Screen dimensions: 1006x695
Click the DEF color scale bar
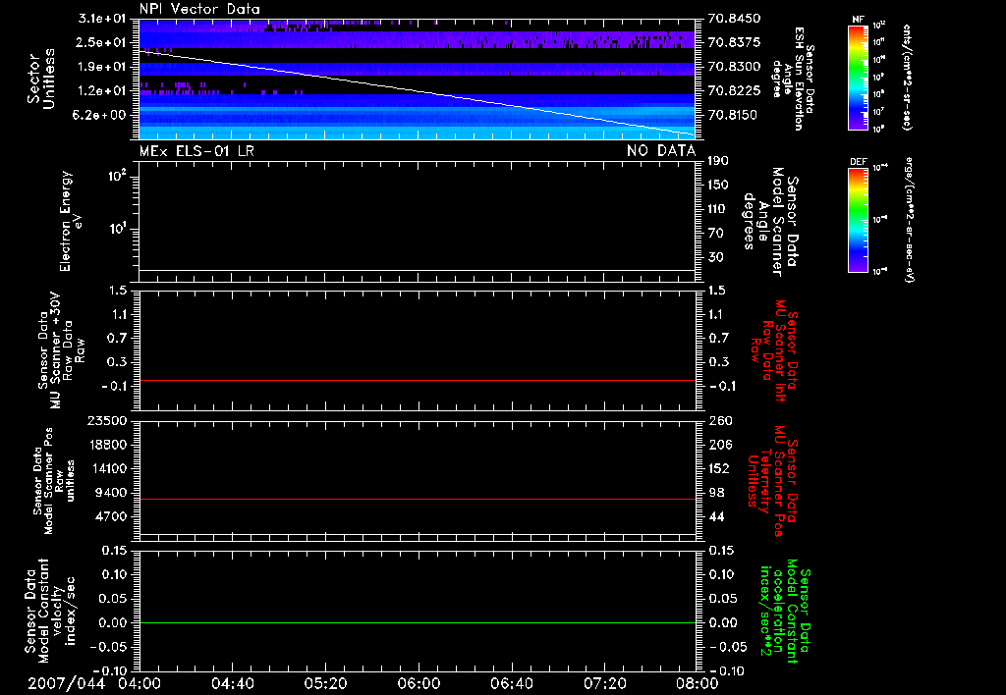tap(859, 220)
